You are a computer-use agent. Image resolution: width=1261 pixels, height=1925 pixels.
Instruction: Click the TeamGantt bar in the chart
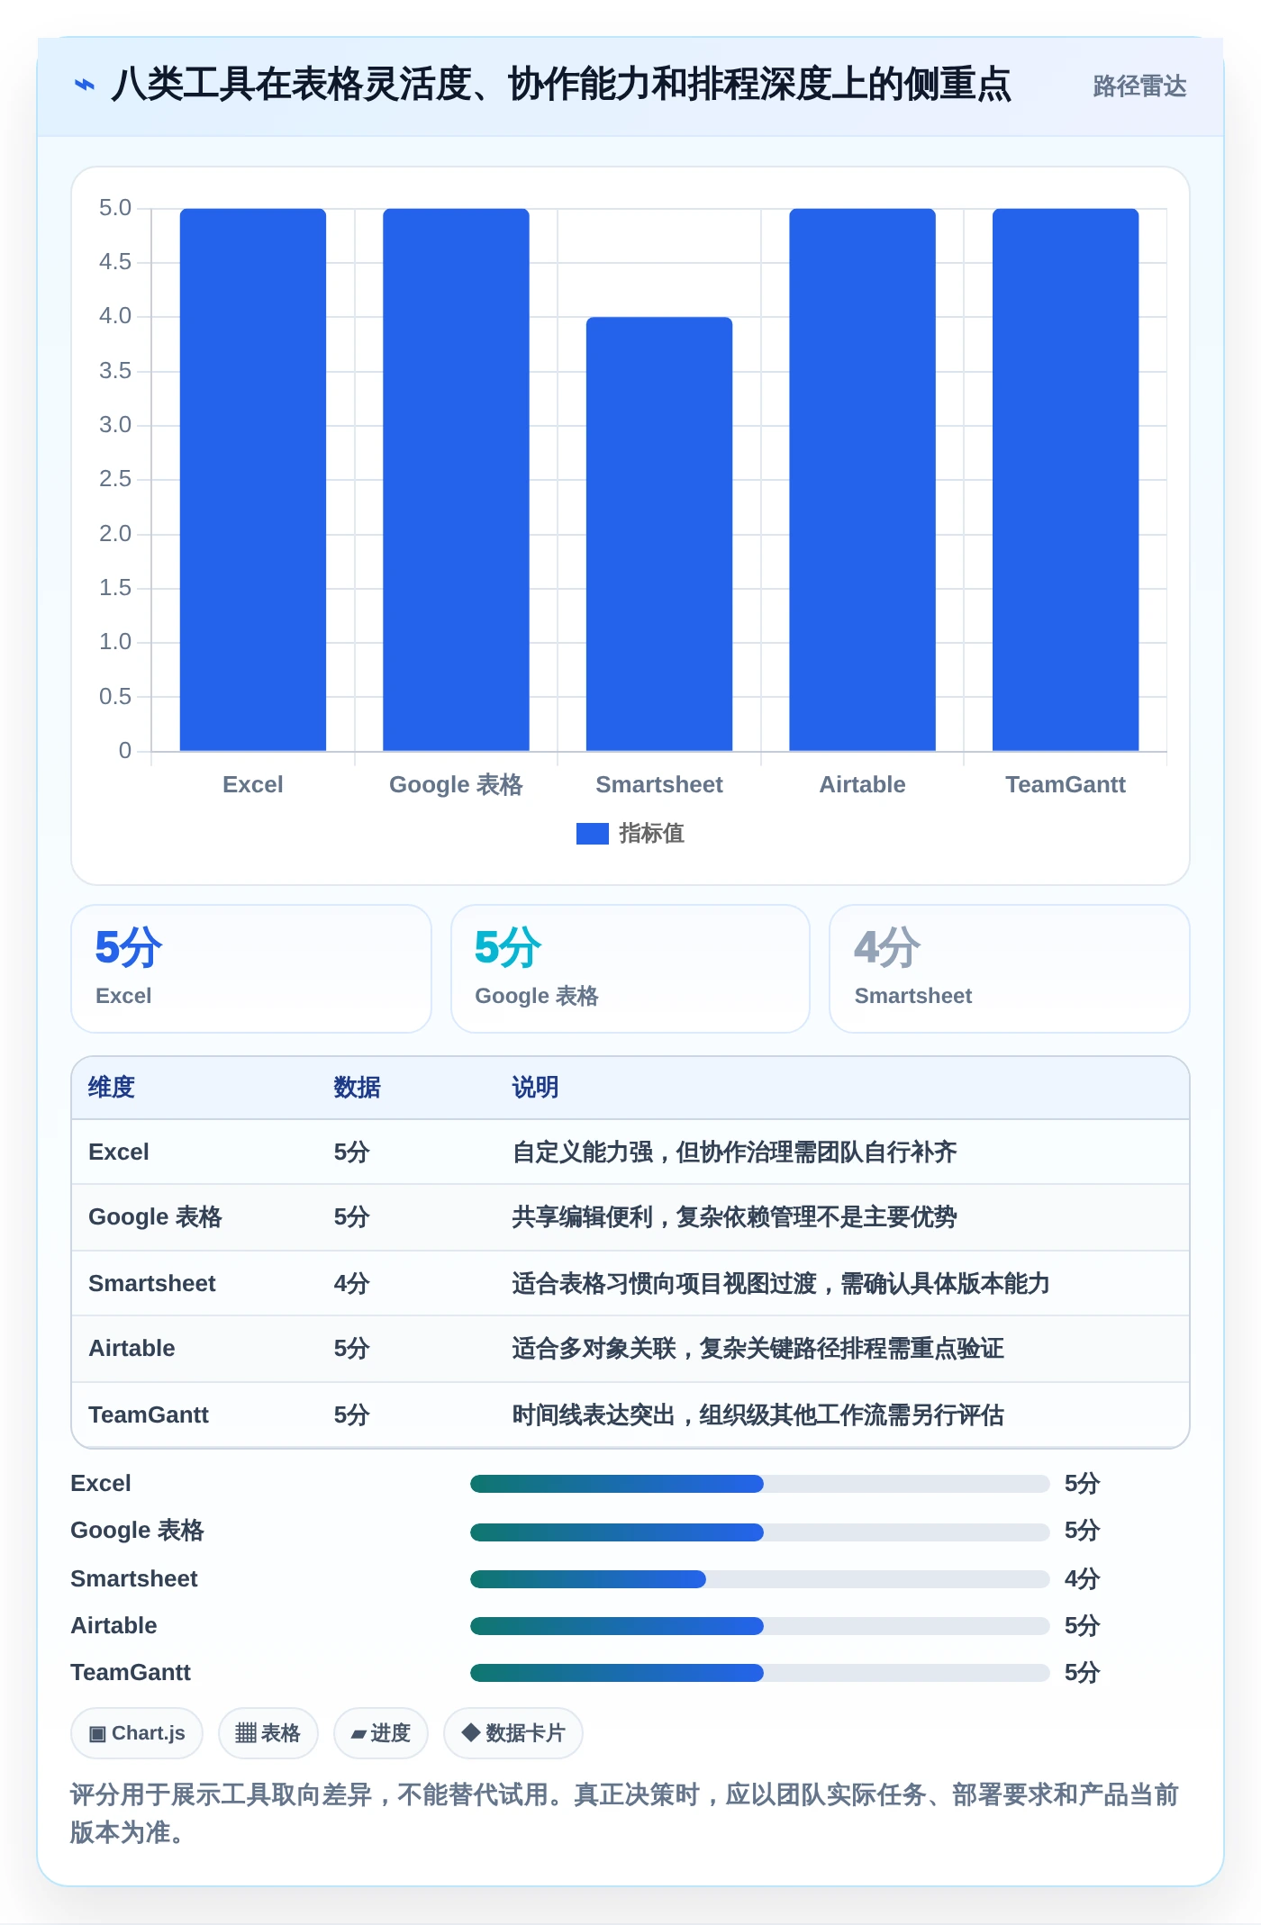[x=1066, y=479]
